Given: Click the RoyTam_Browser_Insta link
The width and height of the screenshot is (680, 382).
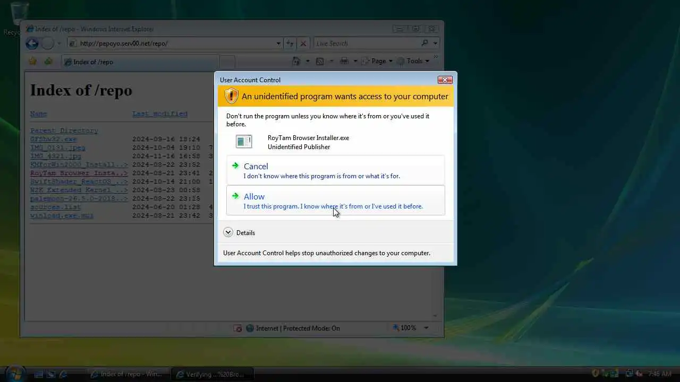Looking at the screenshot, I should pyautogui.click(x=79, y=173).
